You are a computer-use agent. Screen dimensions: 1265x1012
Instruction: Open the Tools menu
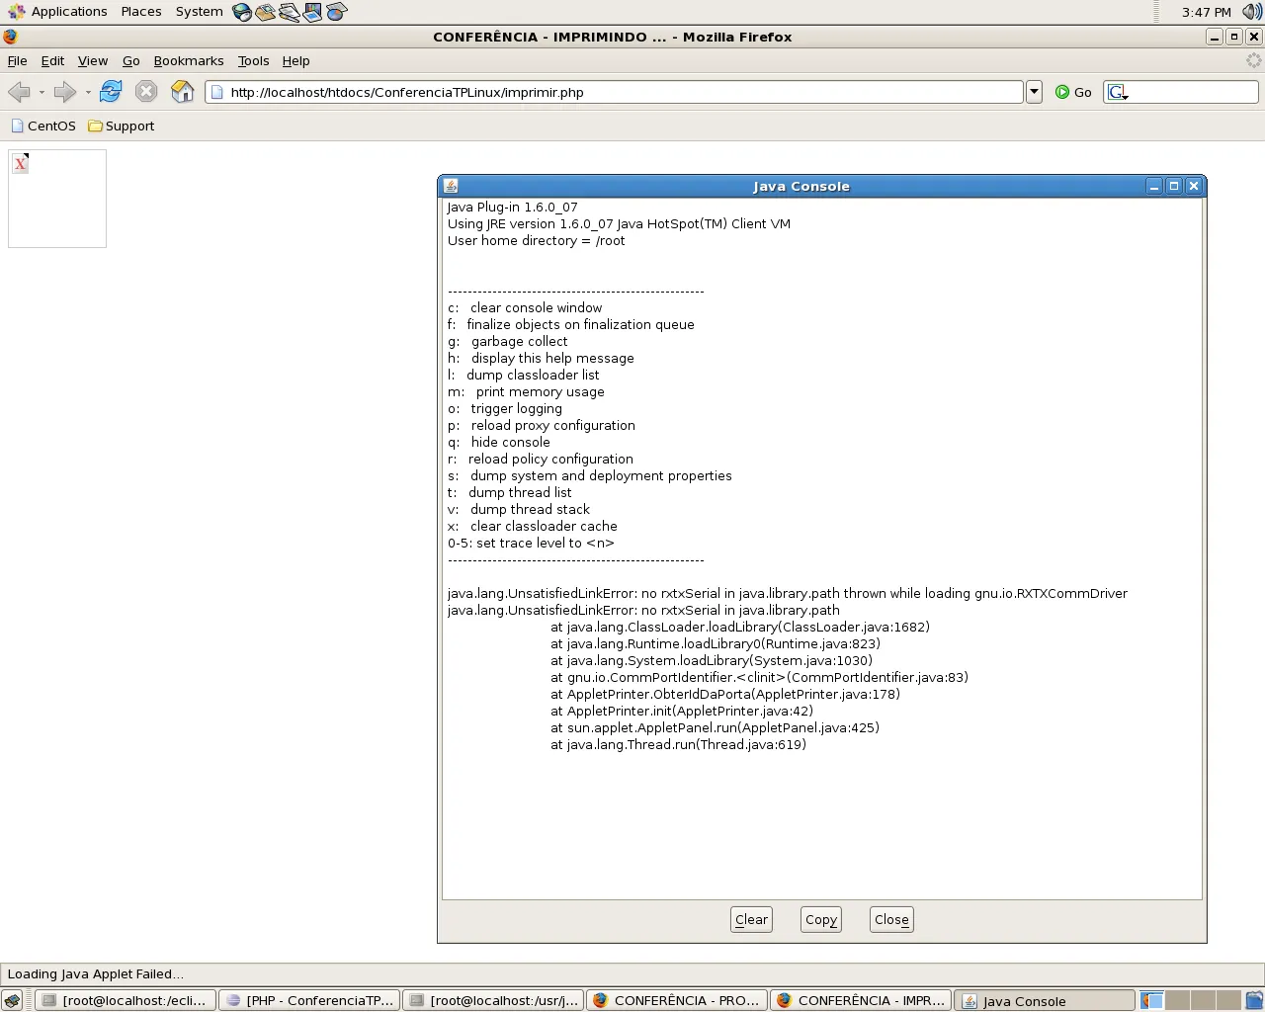point(253,60)
